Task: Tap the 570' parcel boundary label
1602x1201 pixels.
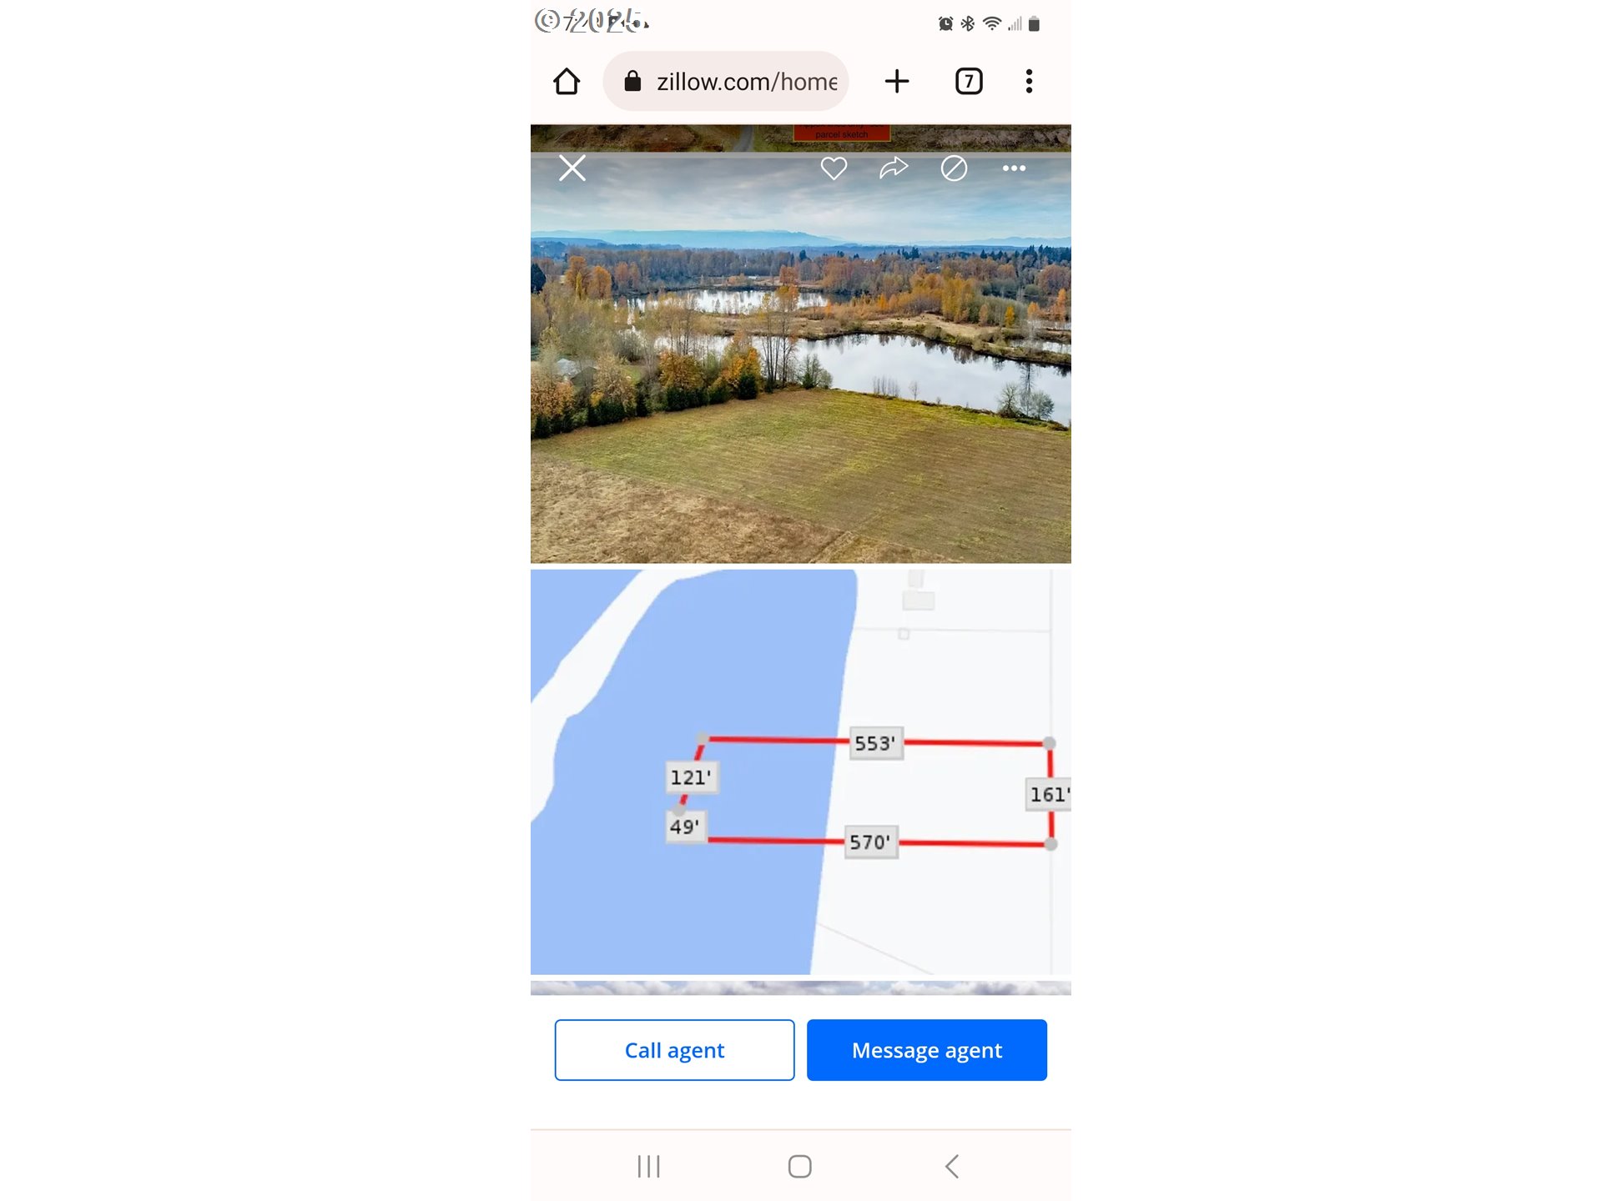Action: (870, 842)
